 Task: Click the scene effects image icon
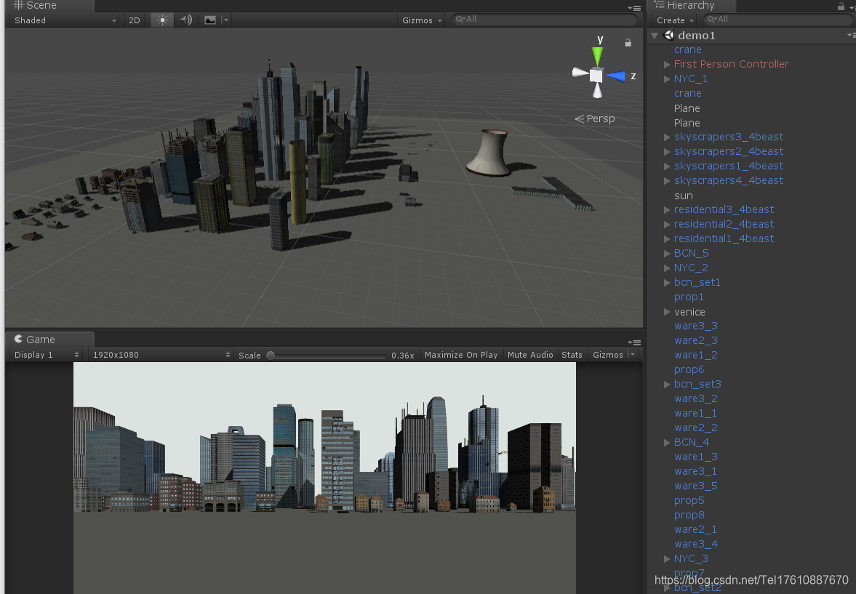tap(210, 20)
